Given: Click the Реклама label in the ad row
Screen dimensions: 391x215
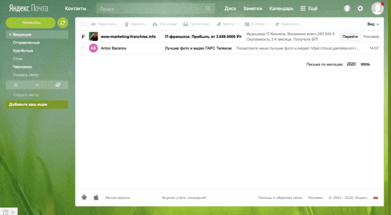Looking at the screenshot, I should point(371,37).
